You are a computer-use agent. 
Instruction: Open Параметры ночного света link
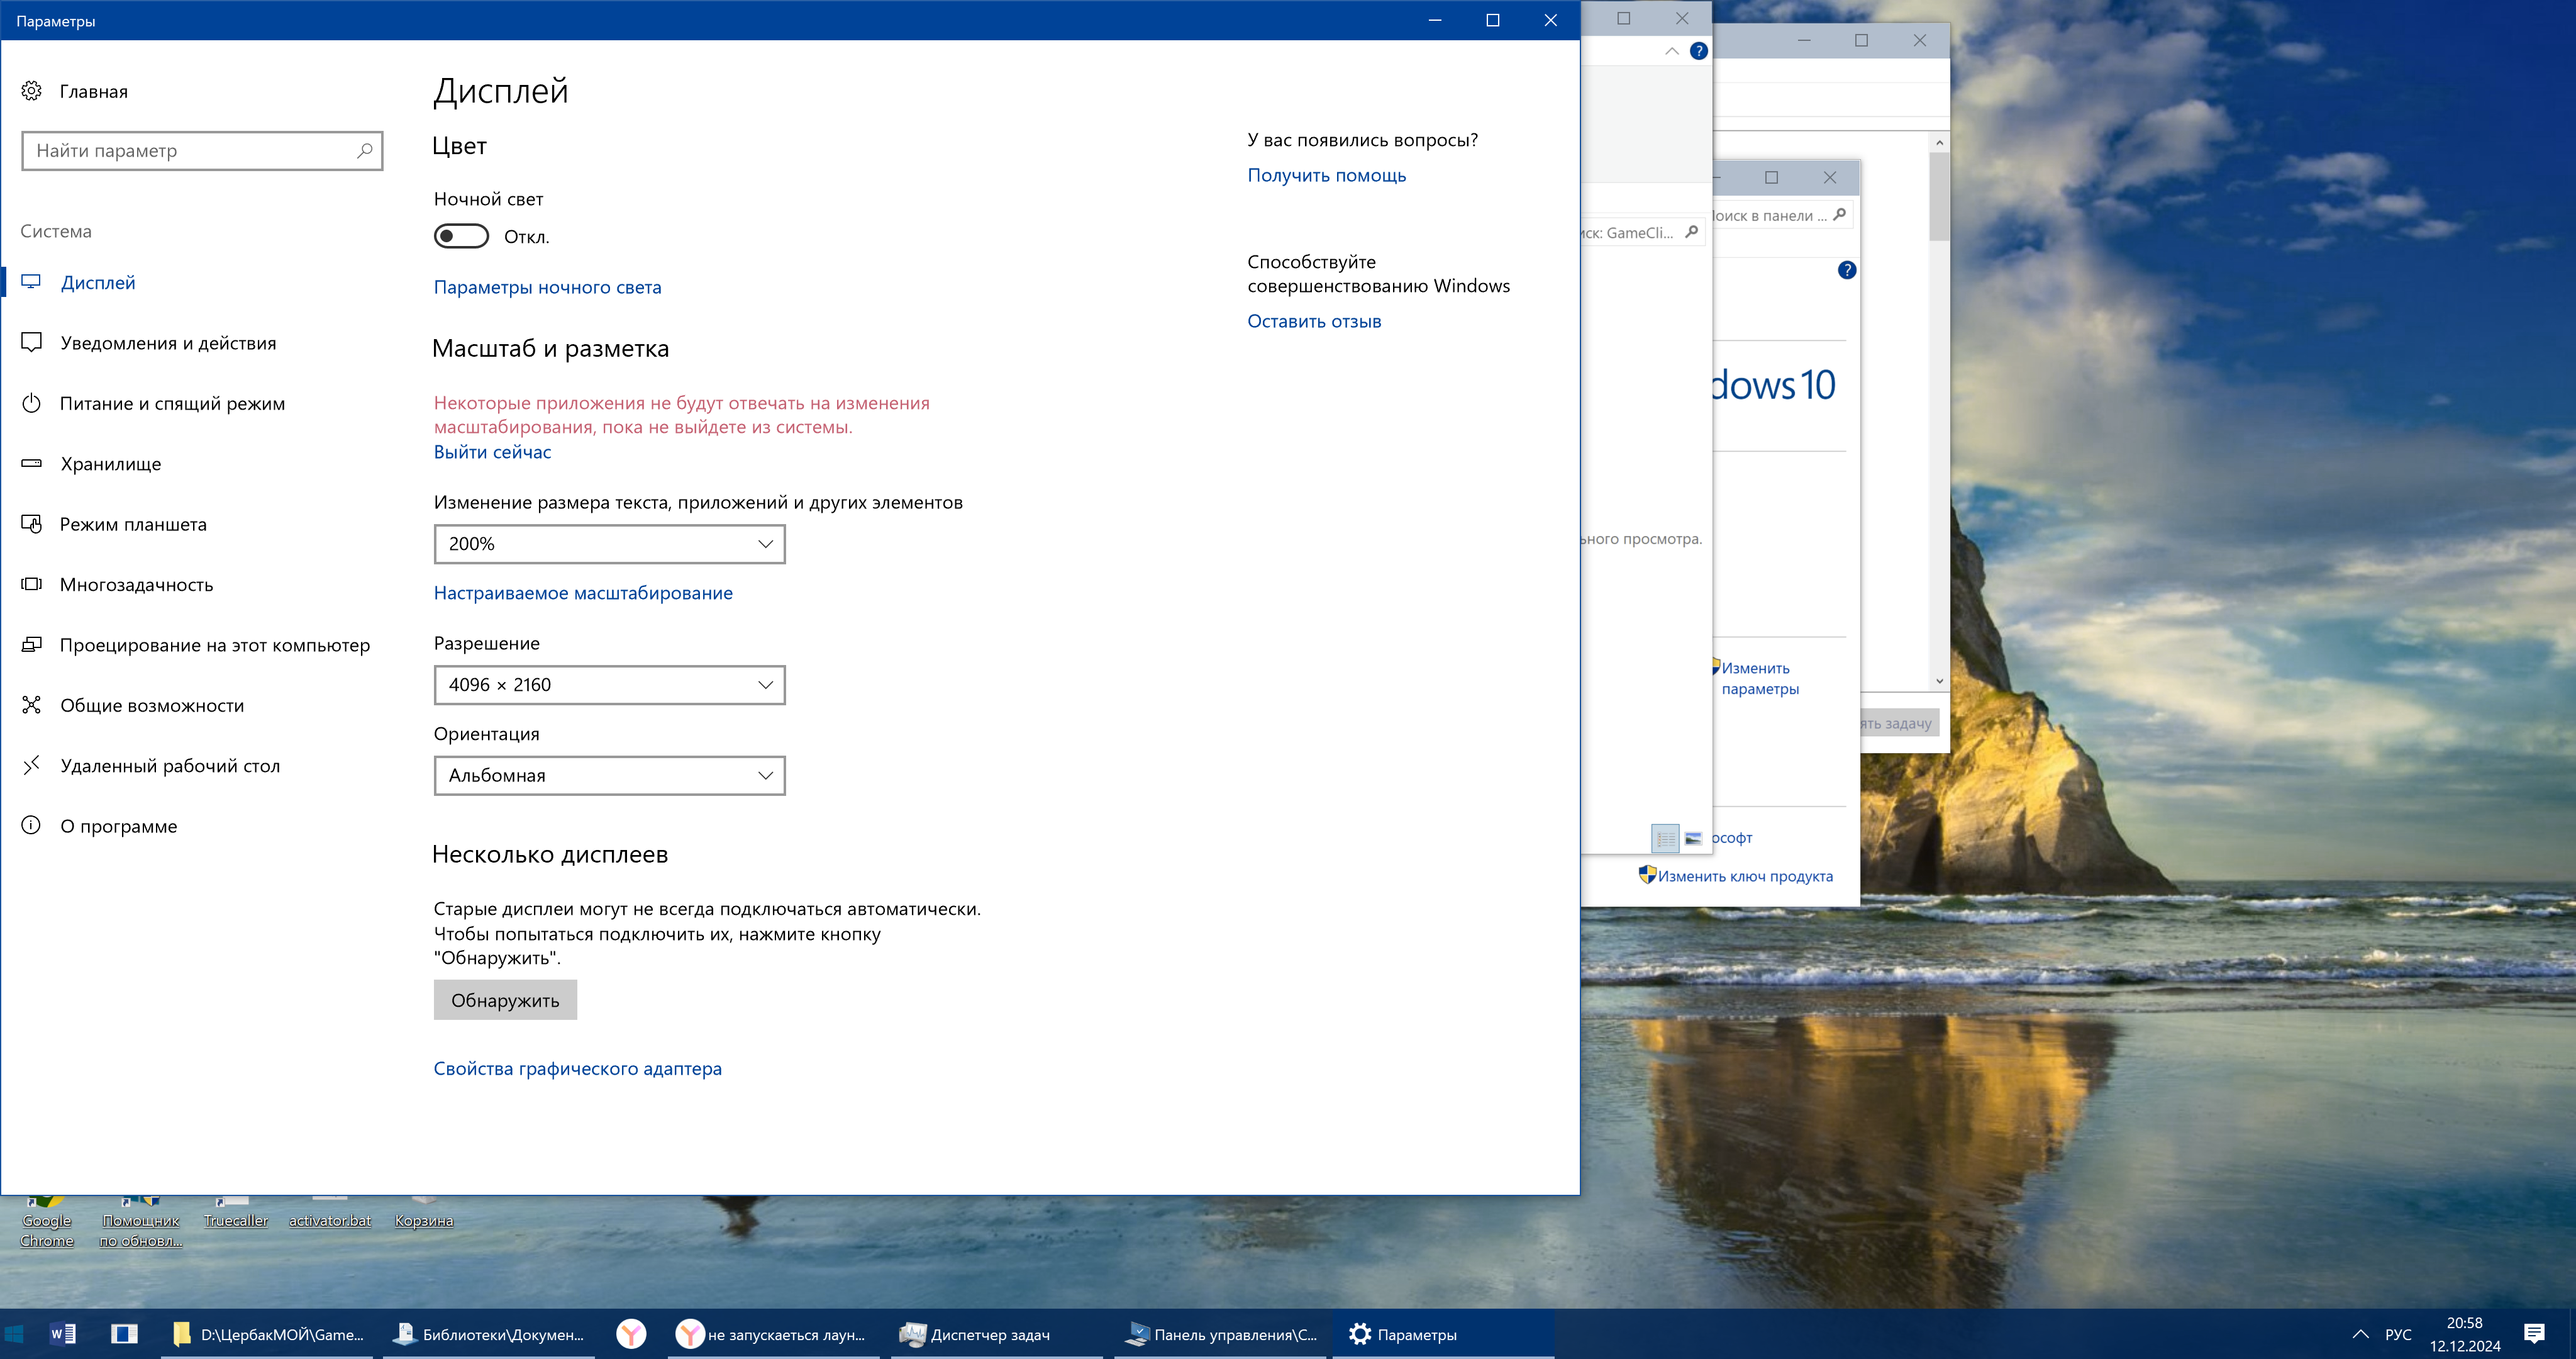tap(547, 287)
